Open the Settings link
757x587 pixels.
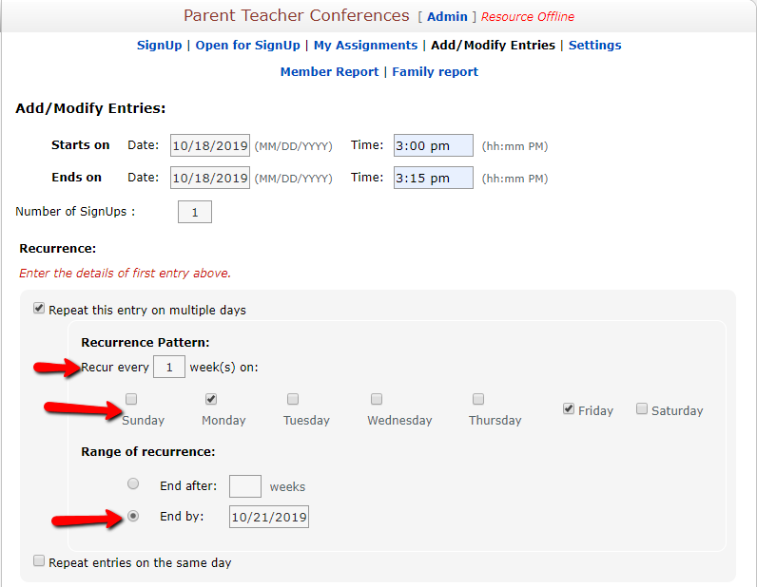(x=594, y=46)
